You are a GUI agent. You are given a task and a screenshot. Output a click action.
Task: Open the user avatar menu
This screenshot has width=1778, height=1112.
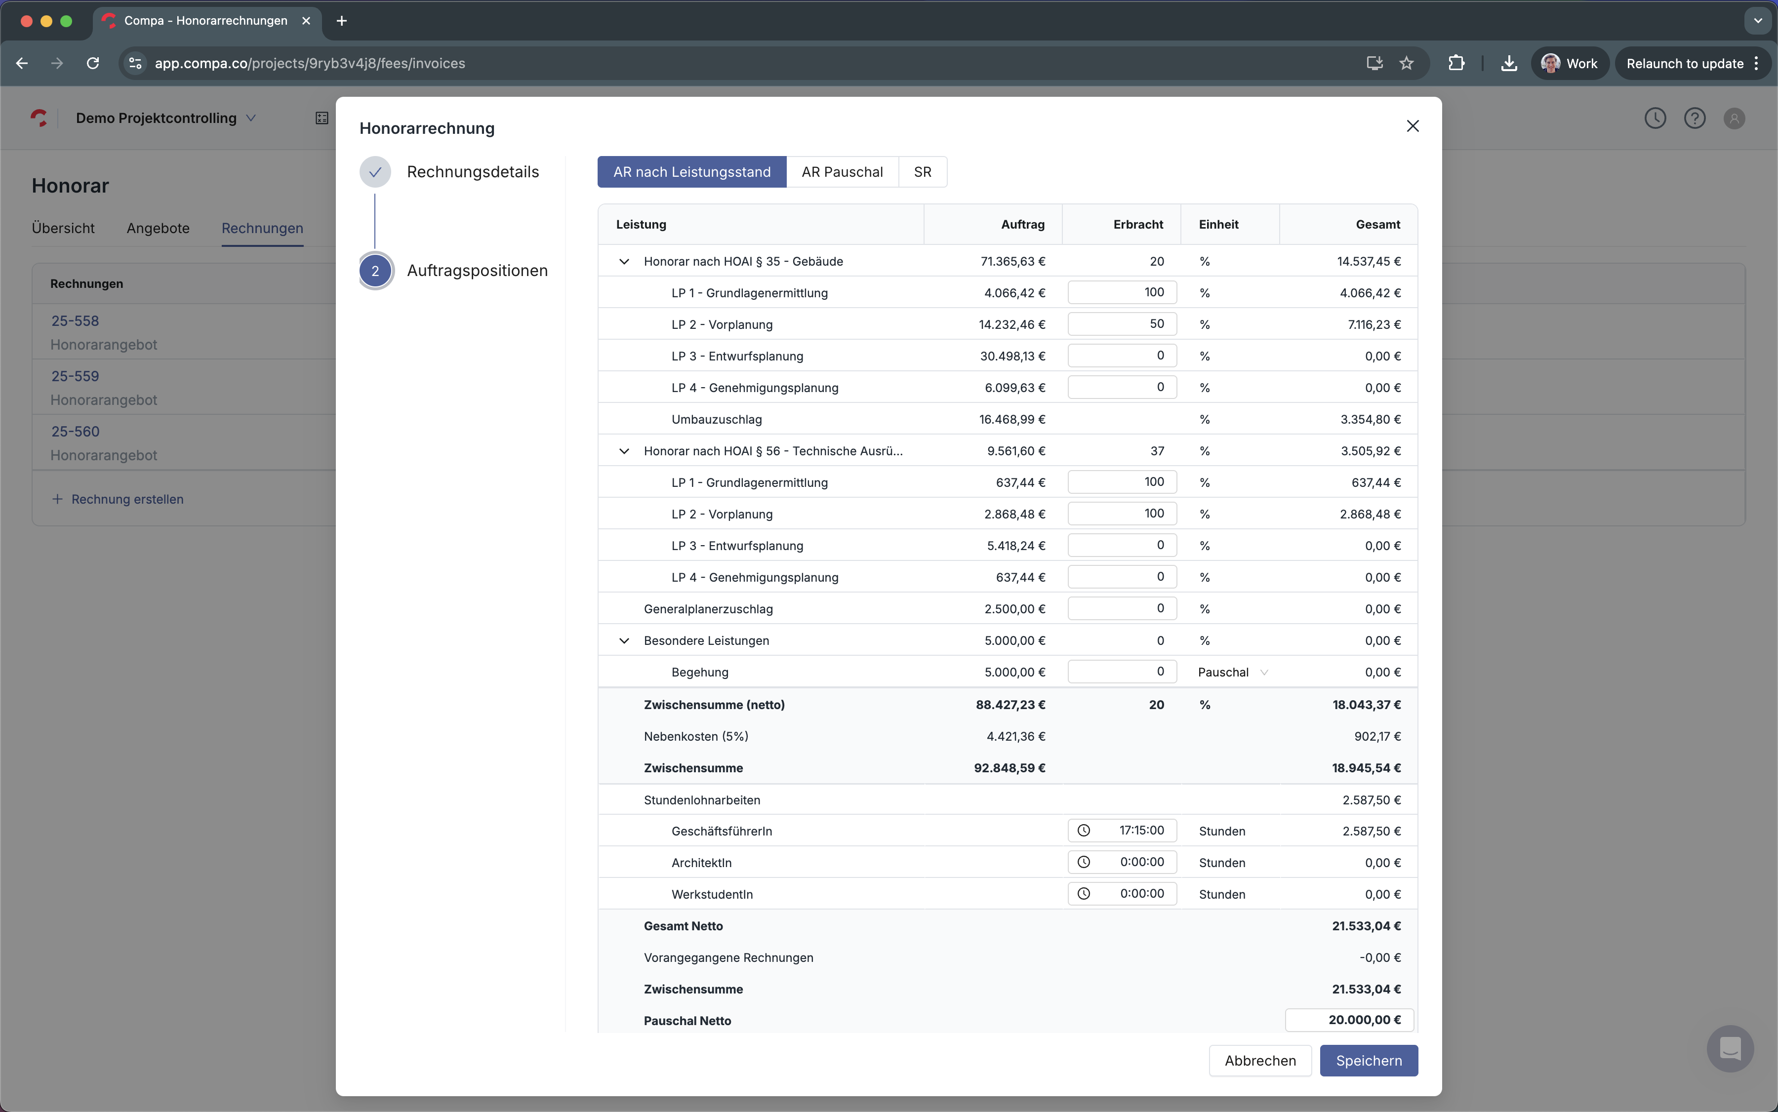point(1734,119)
